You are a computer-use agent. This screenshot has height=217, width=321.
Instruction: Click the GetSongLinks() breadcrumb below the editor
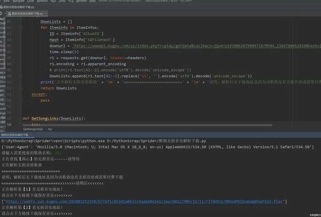(x=33, y=129)
